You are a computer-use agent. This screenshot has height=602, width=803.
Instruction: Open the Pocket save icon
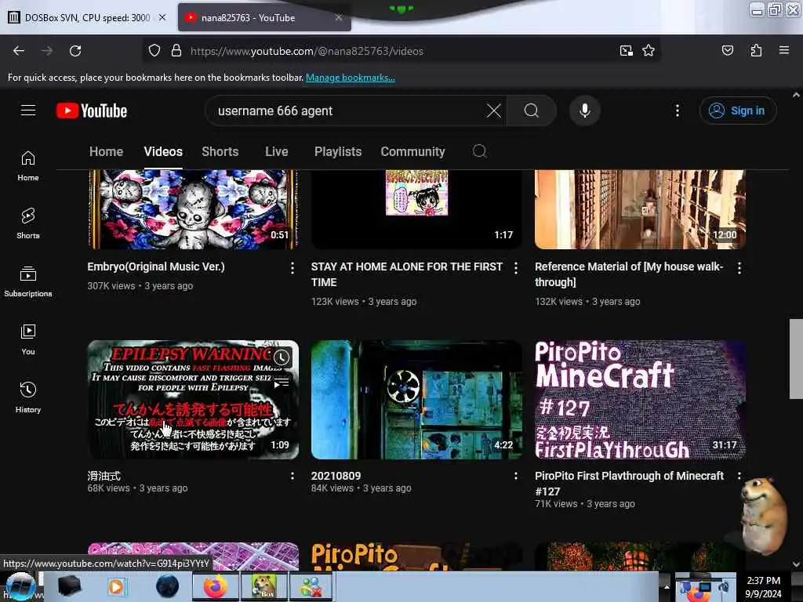[x=727, y=50]
